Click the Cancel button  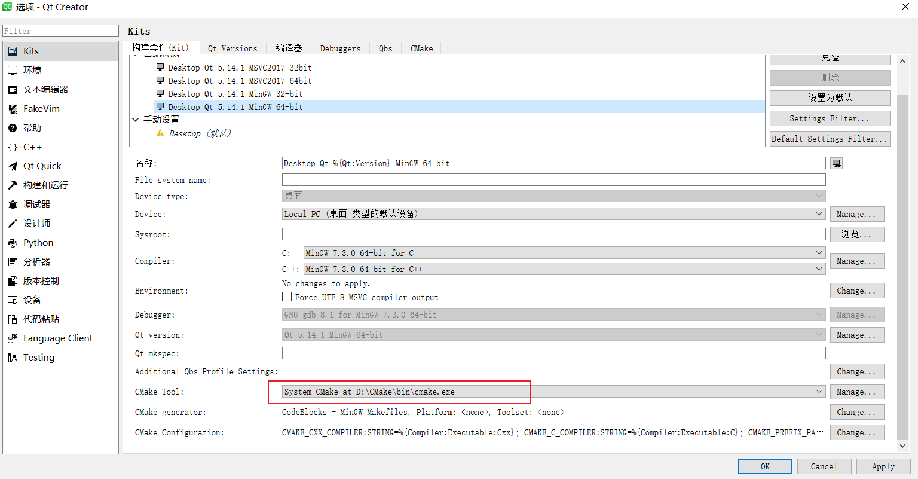pos(824,466)
